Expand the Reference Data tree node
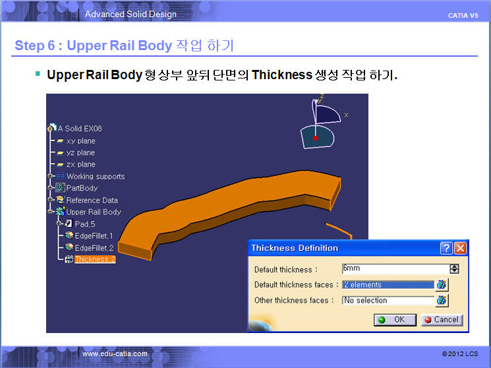 [50, 200]
